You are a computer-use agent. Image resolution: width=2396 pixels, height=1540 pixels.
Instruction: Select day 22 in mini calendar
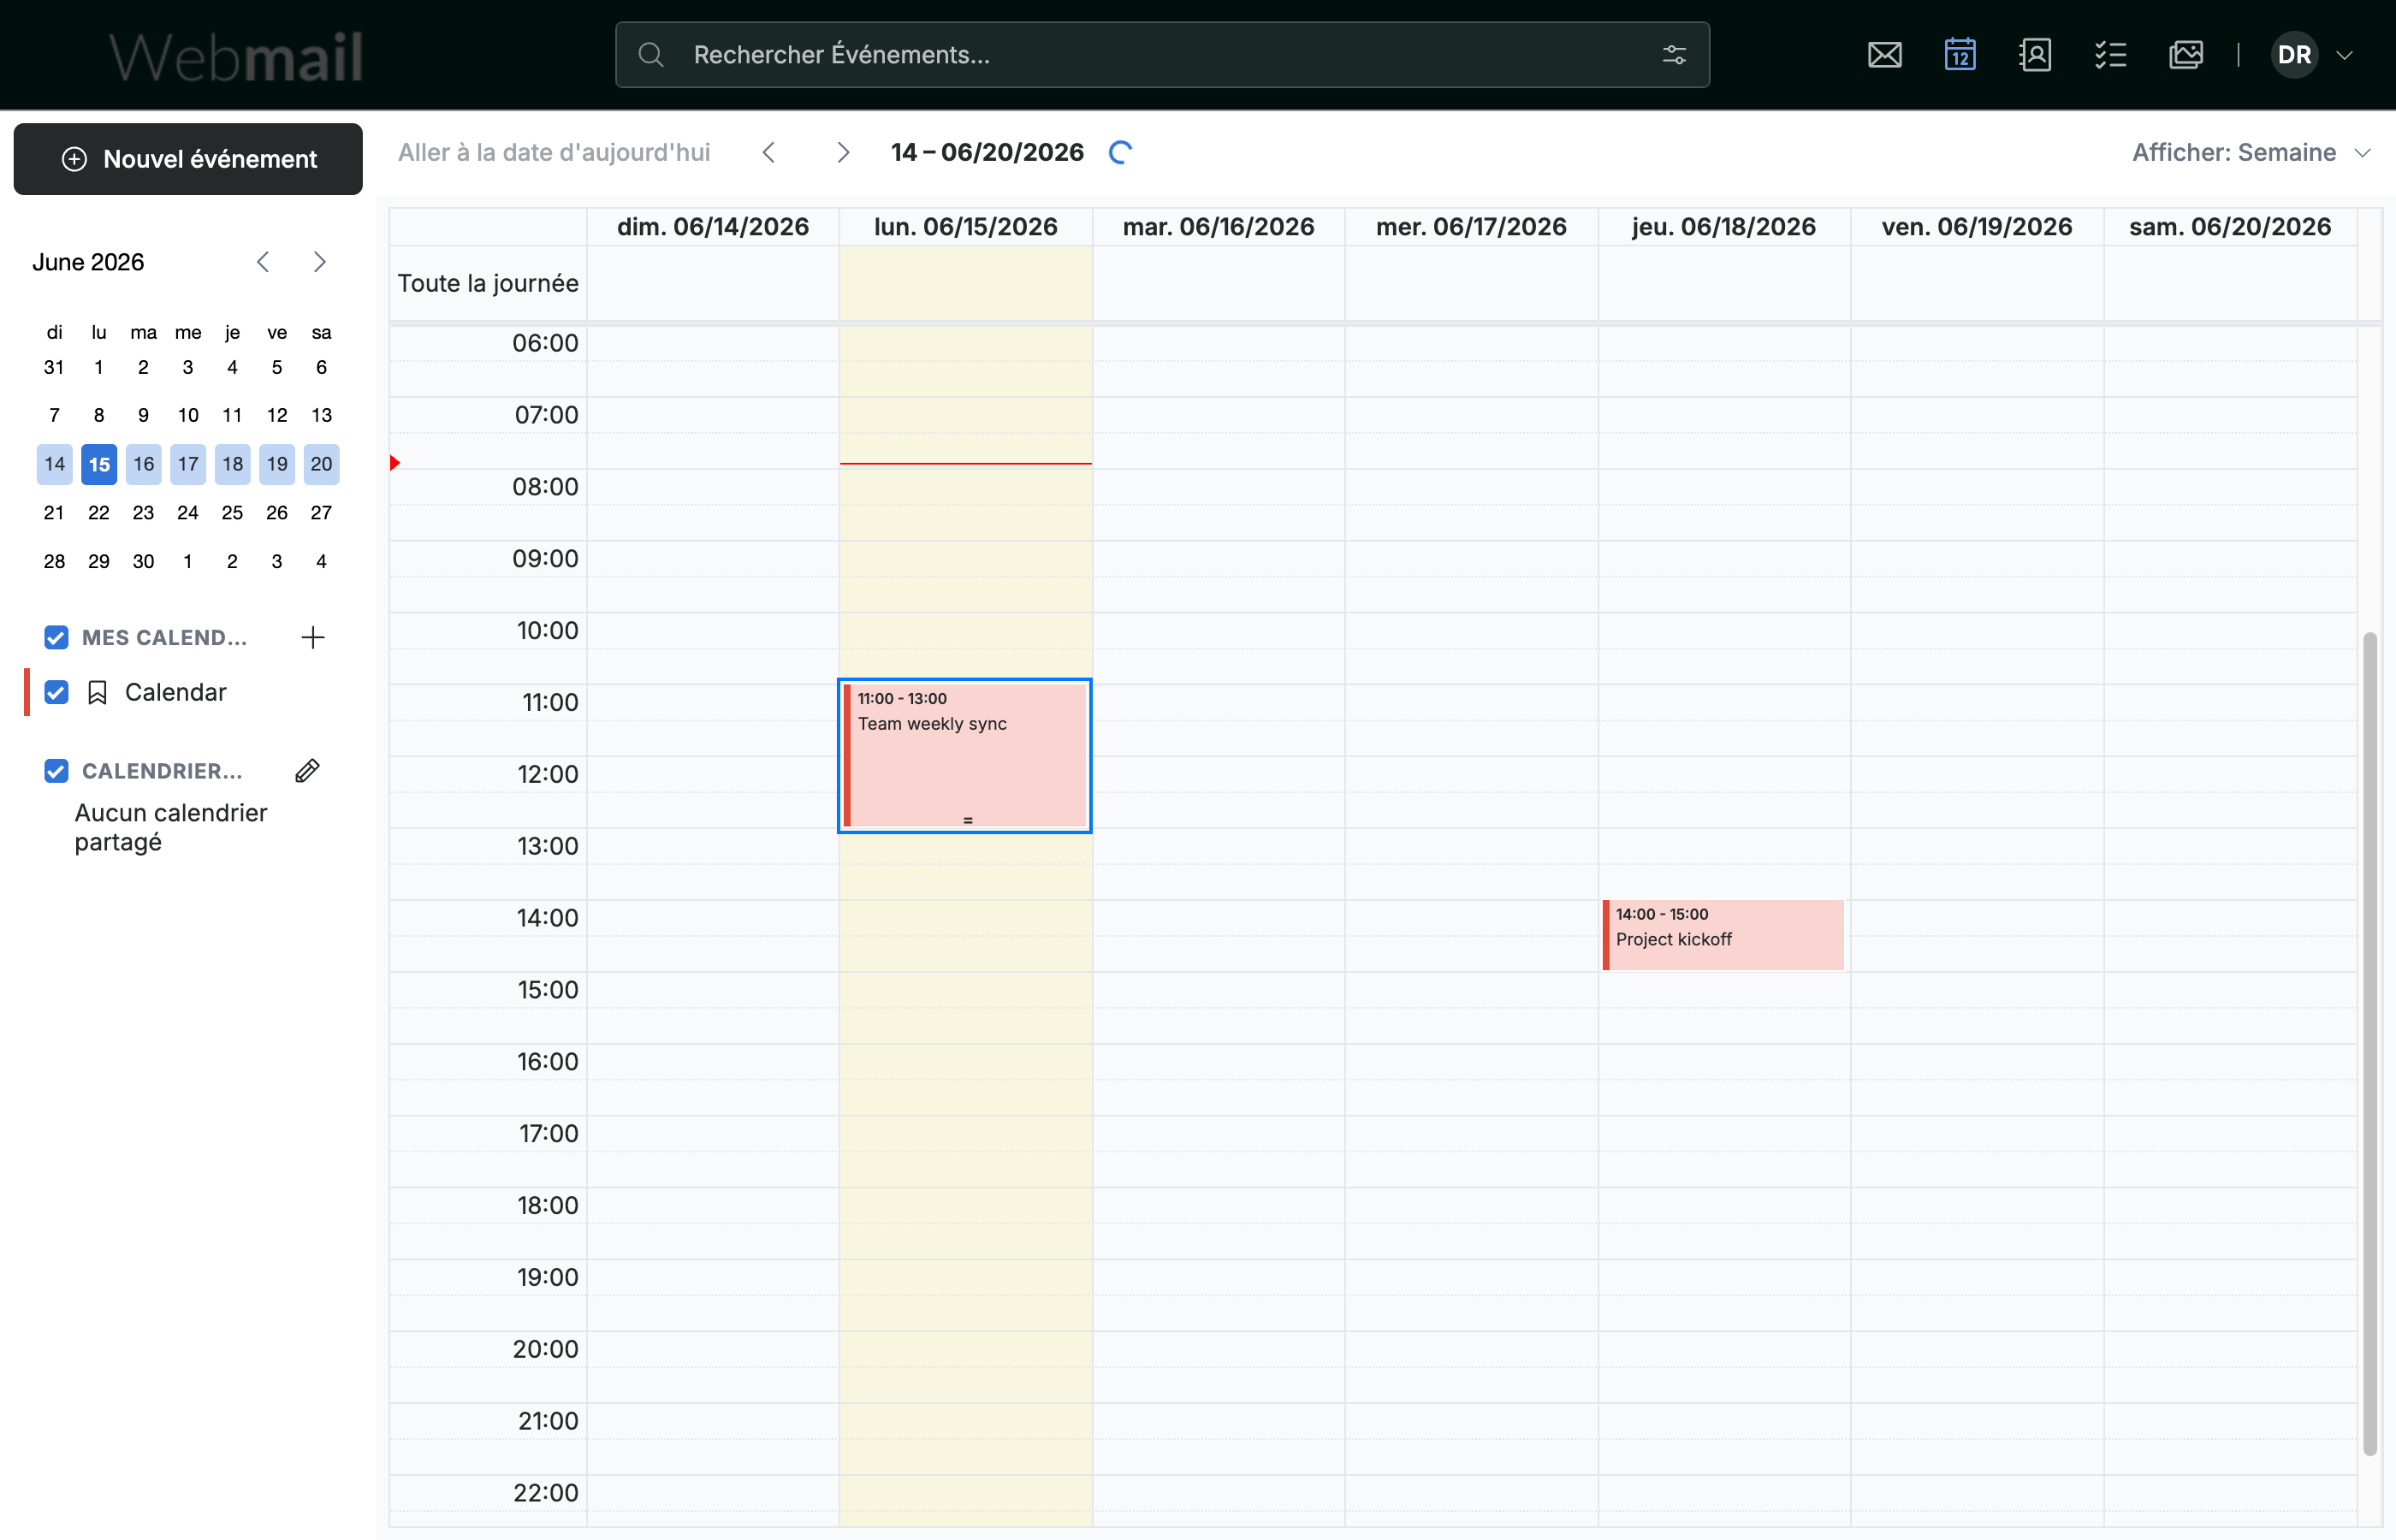click(x=99, y=513)
